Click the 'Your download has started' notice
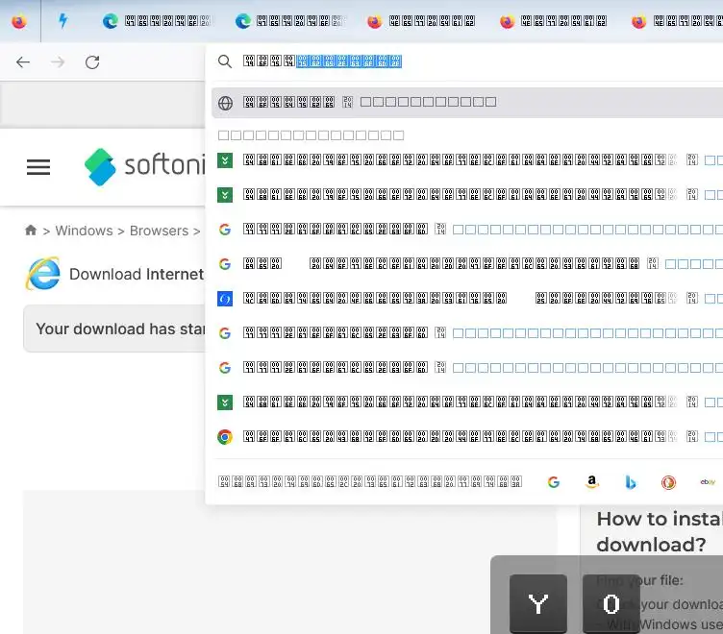Viewport: 723px width, 634px height. [x=115, y=329]
